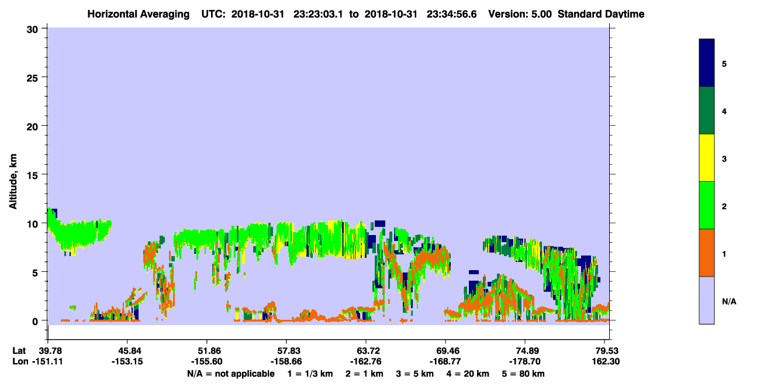The height and width of the screenshot is (390, 760).
Task: Click the 'N/A = not applicable' legend note
Action: [231, 374]
